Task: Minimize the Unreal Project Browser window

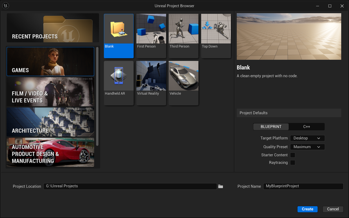Action: click(317, 6)
